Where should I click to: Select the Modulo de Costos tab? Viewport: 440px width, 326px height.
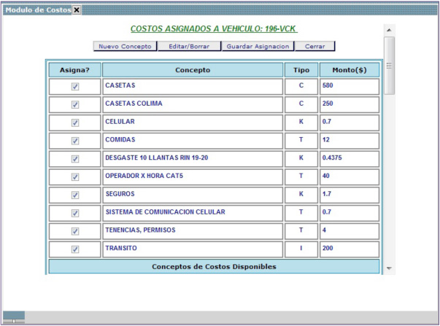pos(38,10)
